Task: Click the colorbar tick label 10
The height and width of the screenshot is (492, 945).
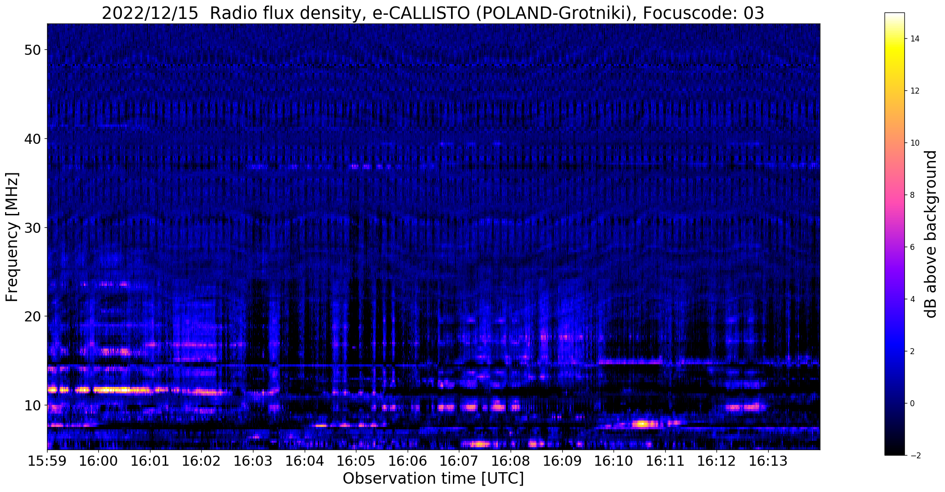Action: click(x=915, y=143)
